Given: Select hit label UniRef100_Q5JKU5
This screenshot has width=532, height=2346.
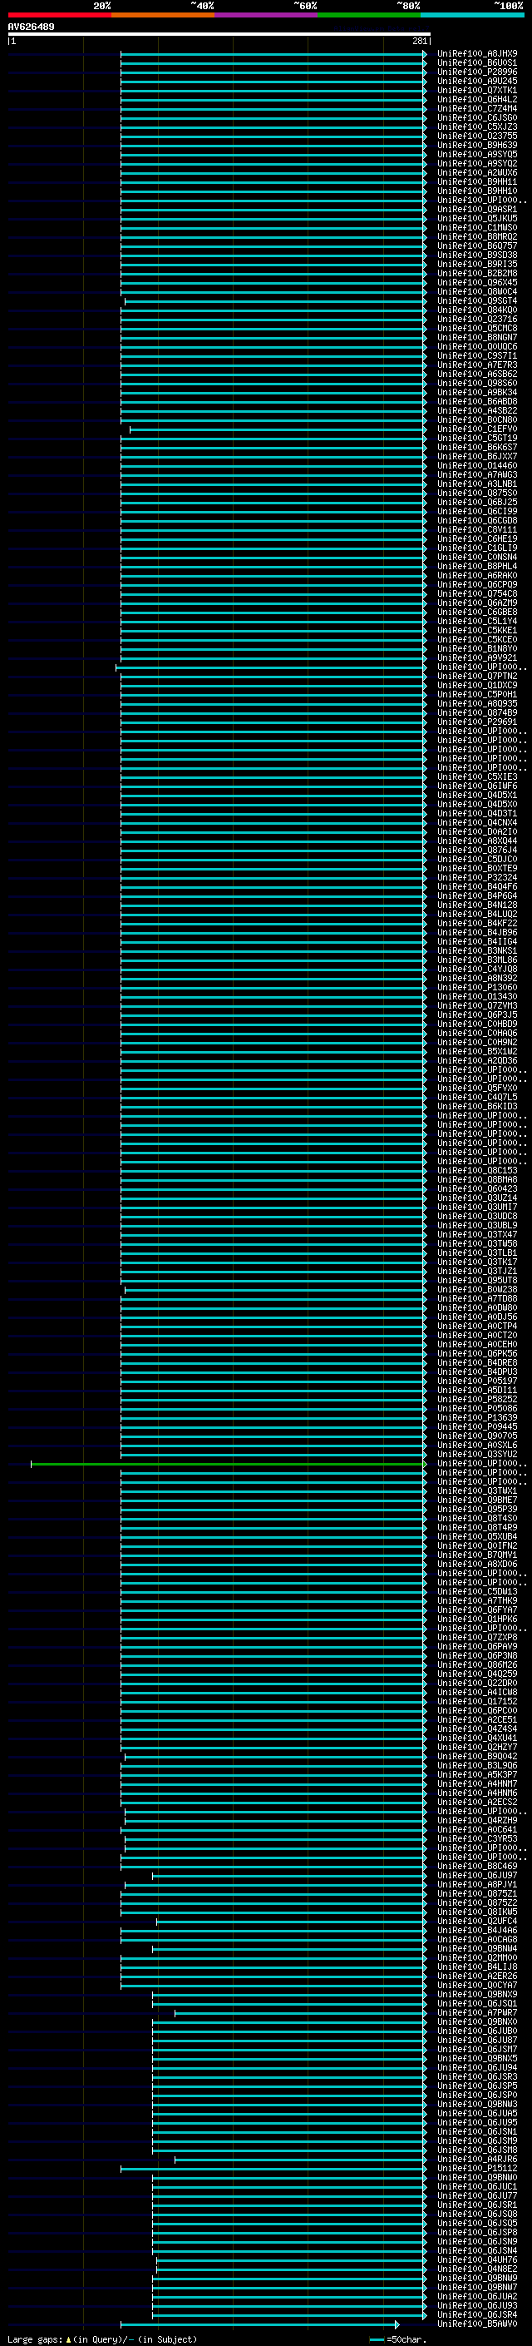Looking at the screenshot, I should [x=477, y=219].
